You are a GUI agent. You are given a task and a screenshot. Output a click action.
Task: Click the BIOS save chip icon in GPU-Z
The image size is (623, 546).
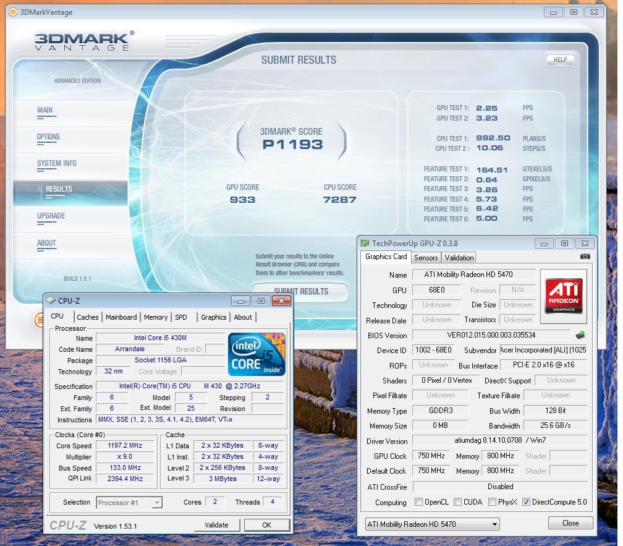point(580,335)
